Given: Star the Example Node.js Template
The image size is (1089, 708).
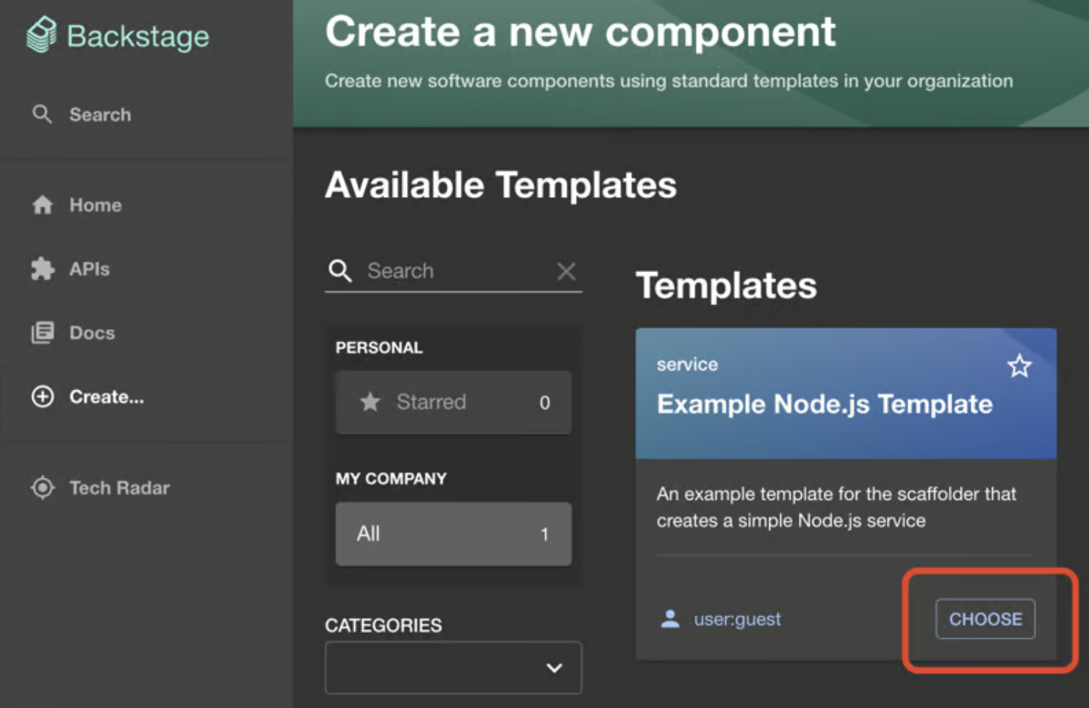Looking at the screenshot, I should pos(1019,366).
